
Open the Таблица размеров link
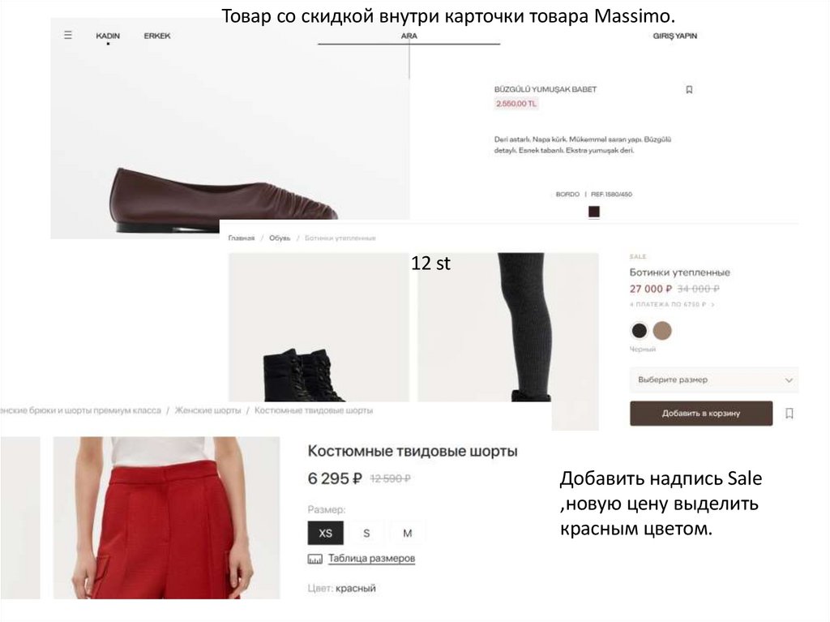[x=371, y=558]
